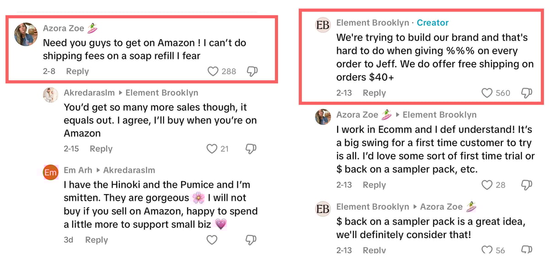Like Azora Zoe's Amazon comment with 288 likes
This screenshot has height=261, width=549.
pyautogui.click(x=213, y=71)
